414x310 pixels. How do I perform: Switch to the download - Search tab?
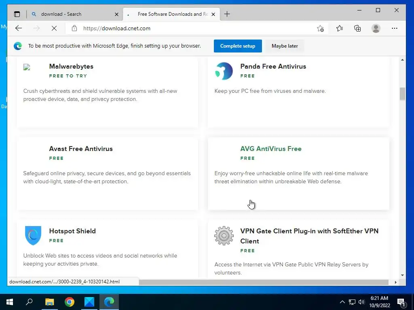[75, 14]
